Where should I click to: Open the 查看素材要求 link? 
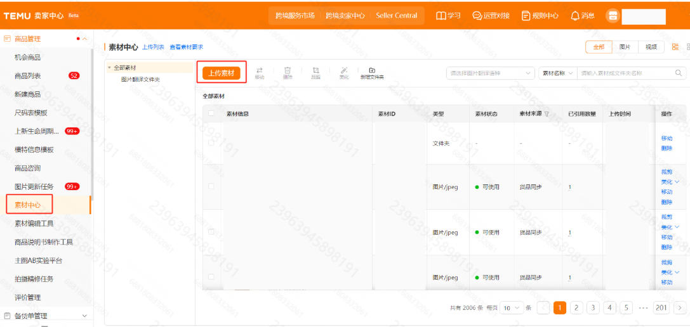(187, 47)
